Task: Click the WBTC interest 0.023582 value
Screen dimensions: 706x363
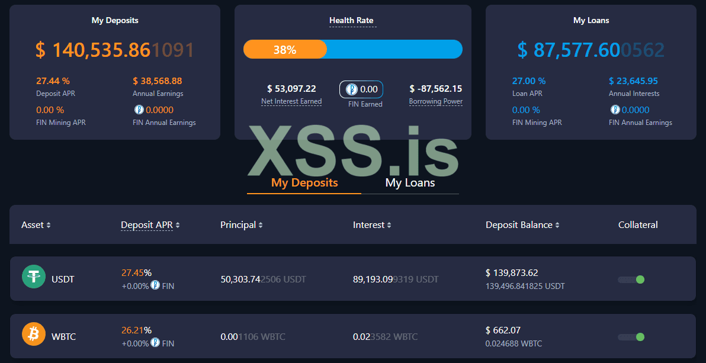Action: (385, 337)
